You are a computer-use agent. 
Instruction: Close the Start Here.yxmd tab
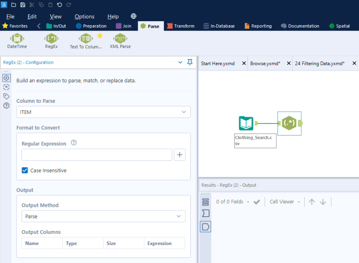pos(244,63)
